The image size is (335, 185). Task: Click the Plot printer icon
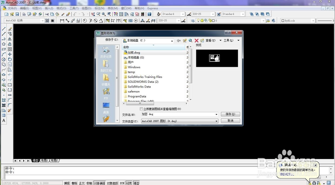[24, 14]
